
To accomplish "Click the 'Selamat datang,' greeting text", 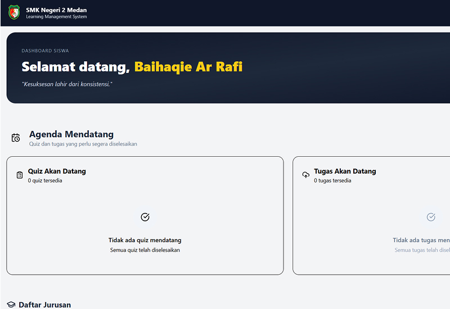I will 76,67.
